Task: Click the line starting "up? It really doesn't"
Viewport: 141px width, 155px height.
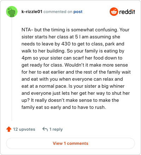Action: tap(70, 100)
